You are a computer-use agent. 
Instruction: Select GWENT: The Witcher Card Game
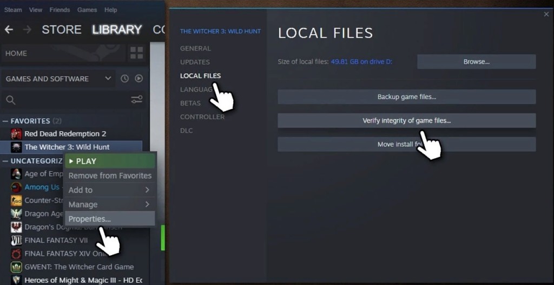coord(79,267)
